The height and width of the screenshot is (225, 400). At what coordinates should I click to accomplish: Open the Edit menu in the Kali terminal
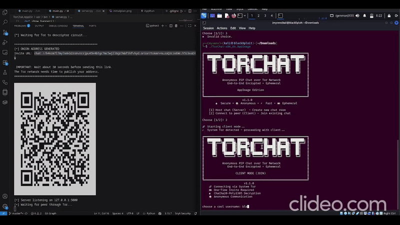[x=233, y=28]
